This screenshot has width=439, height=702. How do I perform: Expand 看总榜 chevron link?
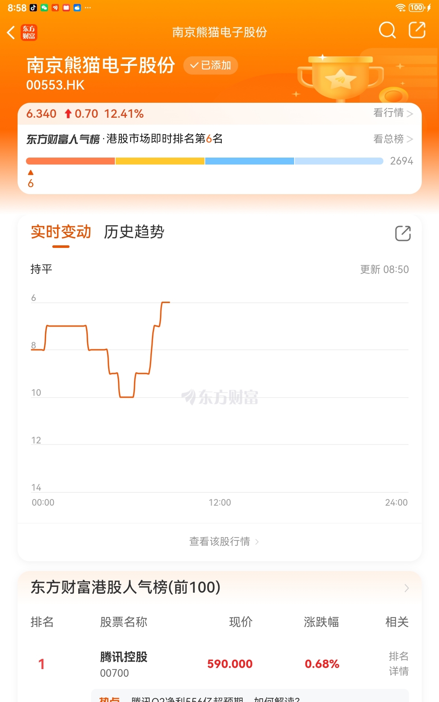click(x=393, y=139)
